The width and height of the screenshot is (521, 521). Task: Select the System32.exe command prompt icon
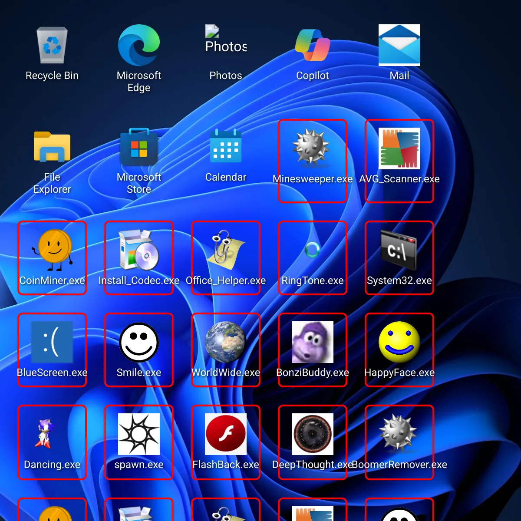pyautogui.click(x=399, y=250)
